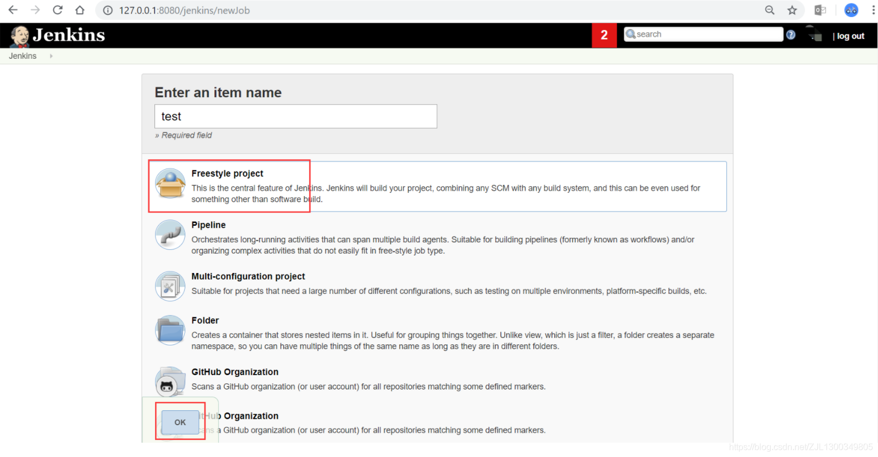Viewport: 878px width, 457px height.
Task: Click the Folder description about nested items
Action: click(452, 341)
